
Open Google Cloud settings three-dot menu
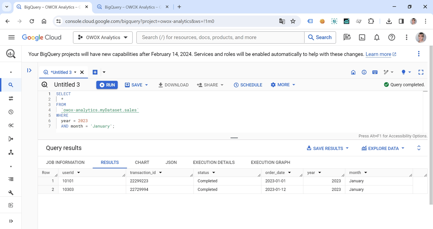tap(406, 37)
